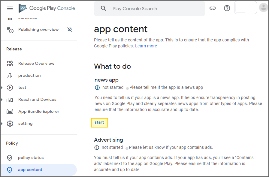Click the link icon in header
269x177 pixels.
[x=213, y=8]
